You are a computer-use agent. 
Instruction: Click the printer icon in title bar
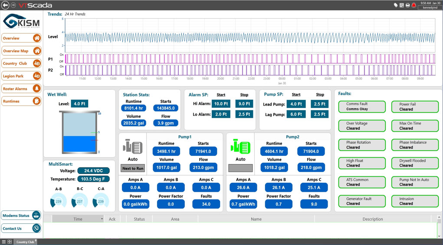click(x=407, y=5)
